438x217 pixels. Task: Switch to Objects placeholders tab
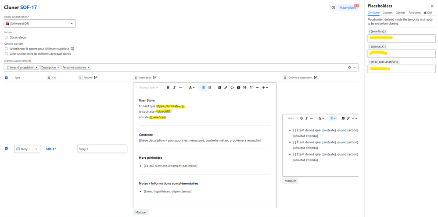point(400,13)
